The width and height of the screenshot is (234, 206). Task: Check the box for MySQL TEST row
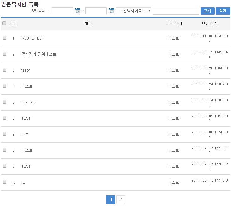(x=4, y=38)
